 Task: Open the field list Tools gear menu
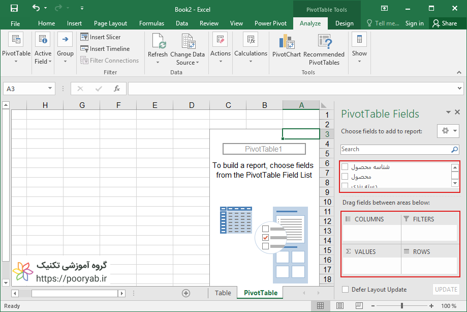coord(448,131)
